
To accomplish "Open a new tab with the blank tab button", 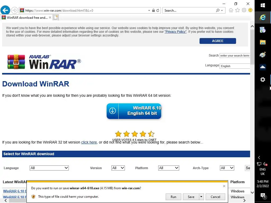I will [56, 17].
